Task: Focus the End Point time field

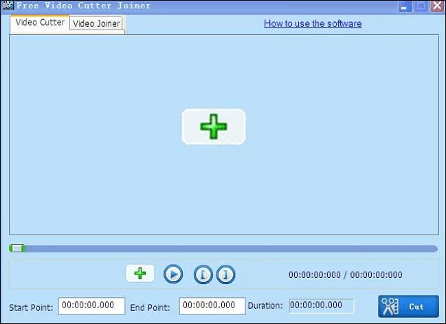Action: (x=212, y=306)
